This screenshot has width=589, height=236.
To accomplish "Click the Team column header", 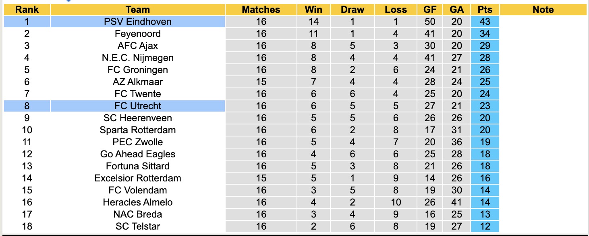I will [137, 10].
